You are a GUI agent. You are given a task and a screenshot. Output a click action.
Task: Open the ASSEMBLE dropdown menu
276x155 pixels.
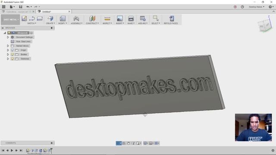pyautogui.click(x=76, y=23)
